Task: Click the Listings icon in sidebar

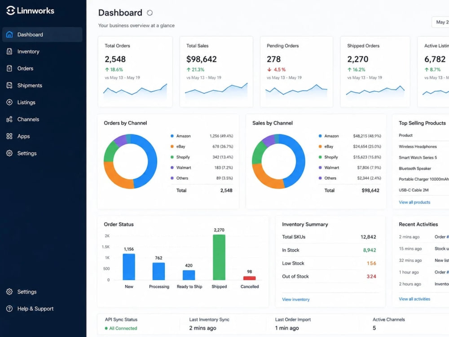Action: click(x=9, y=102)
